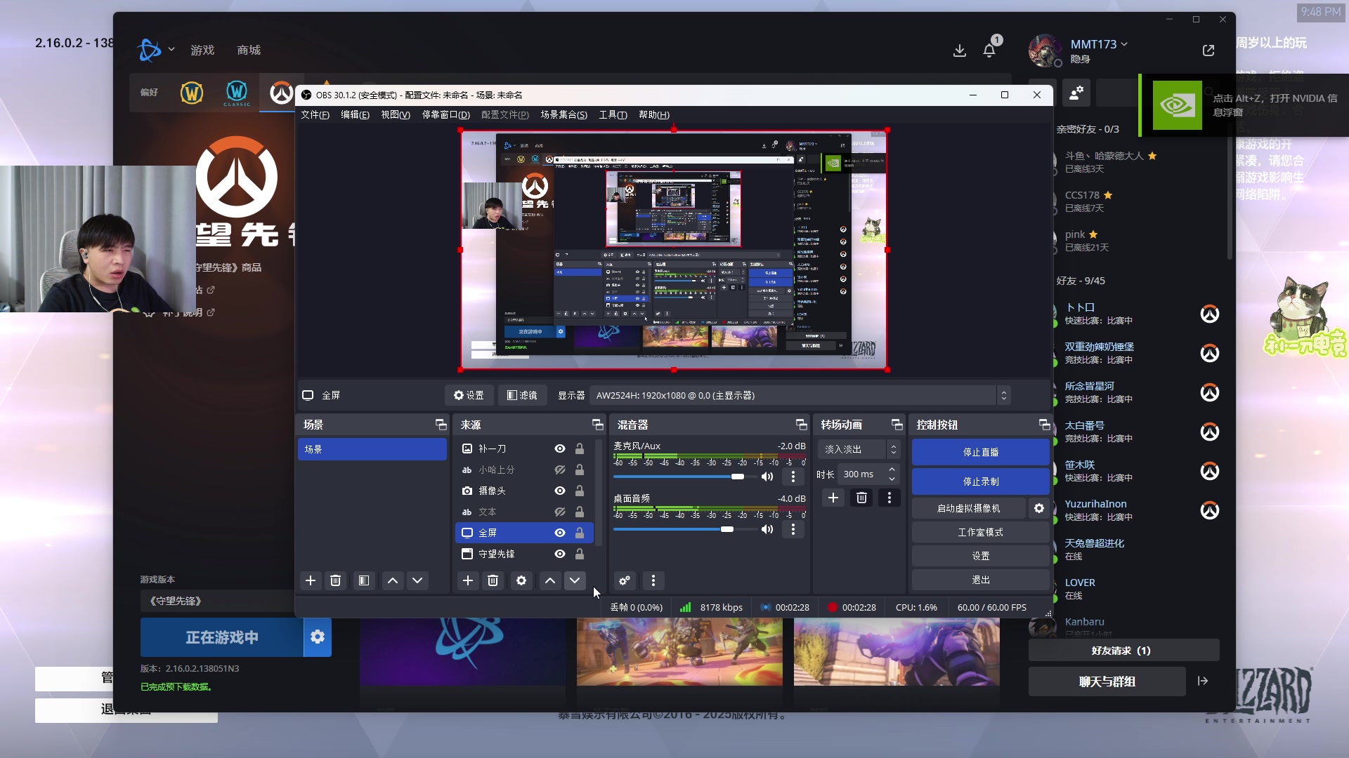Add a transition with plus icon
The height and width of the screenshot is (758, 1349).
833,498
